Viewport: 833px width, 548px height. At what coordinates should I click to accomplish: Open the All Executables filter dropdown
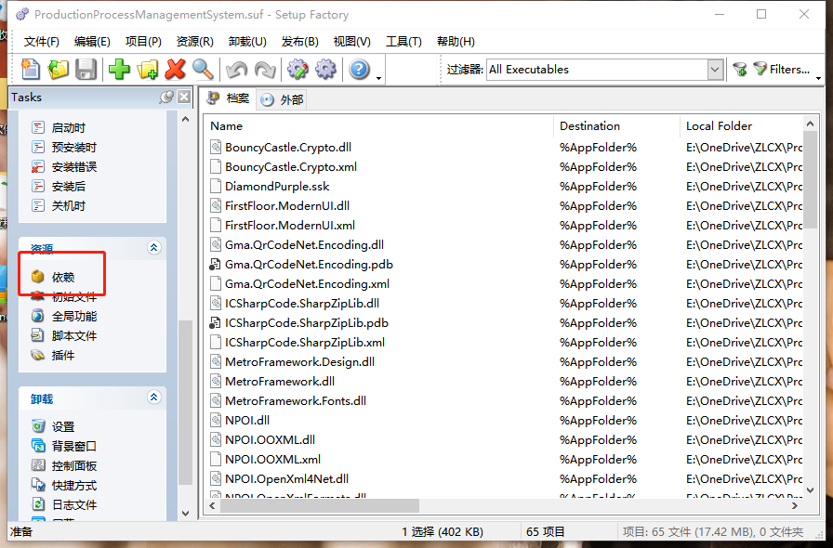(x=715, y=69)
